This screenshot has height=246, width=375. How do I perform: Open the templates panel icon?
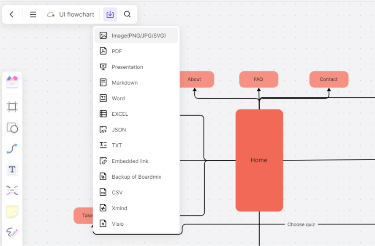[12, 82]
